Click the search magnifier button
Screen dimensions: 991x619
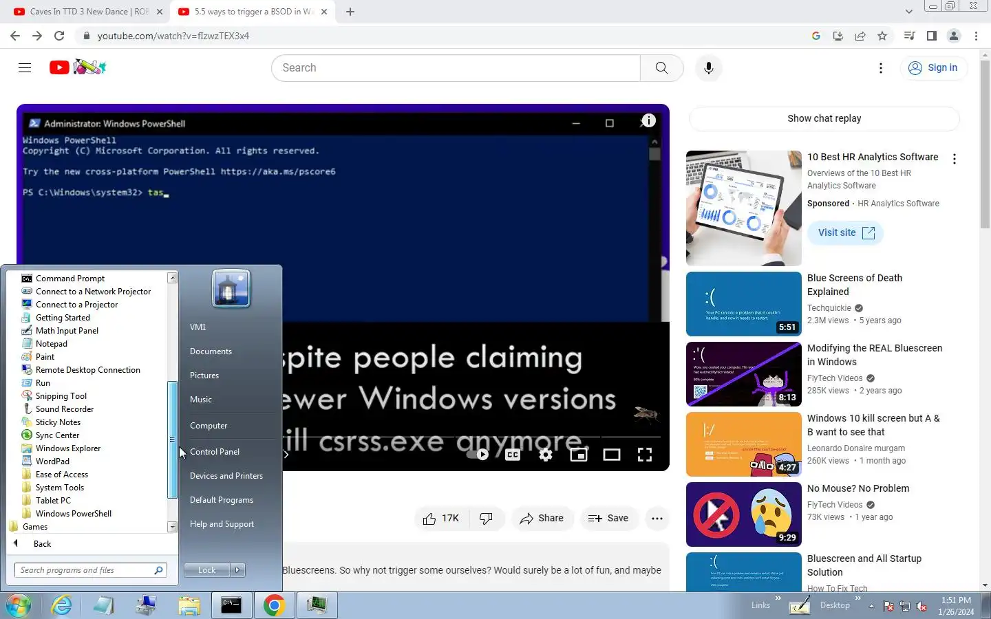click(661, 68)
